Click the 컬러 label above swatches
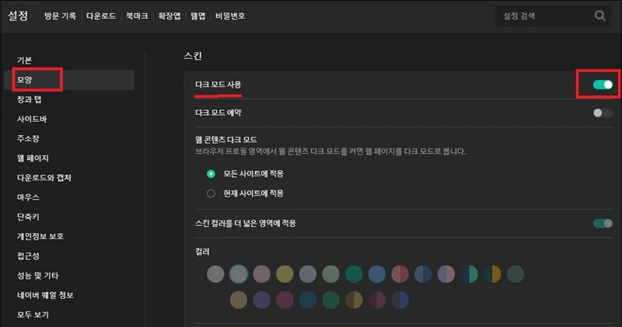Screen dimensions: 622x327 point(202,252)
